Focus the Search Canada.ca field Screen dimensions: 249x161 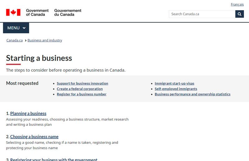click(202, 14)
